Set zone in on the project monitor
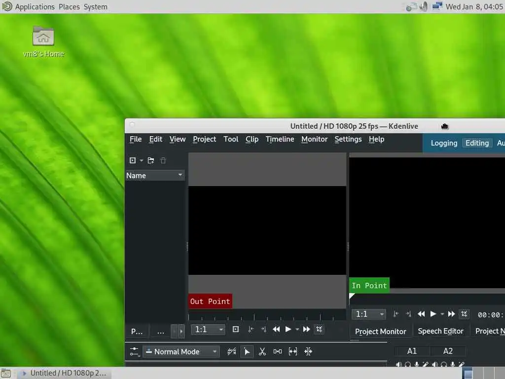505x379 pixels. (396, 314)
